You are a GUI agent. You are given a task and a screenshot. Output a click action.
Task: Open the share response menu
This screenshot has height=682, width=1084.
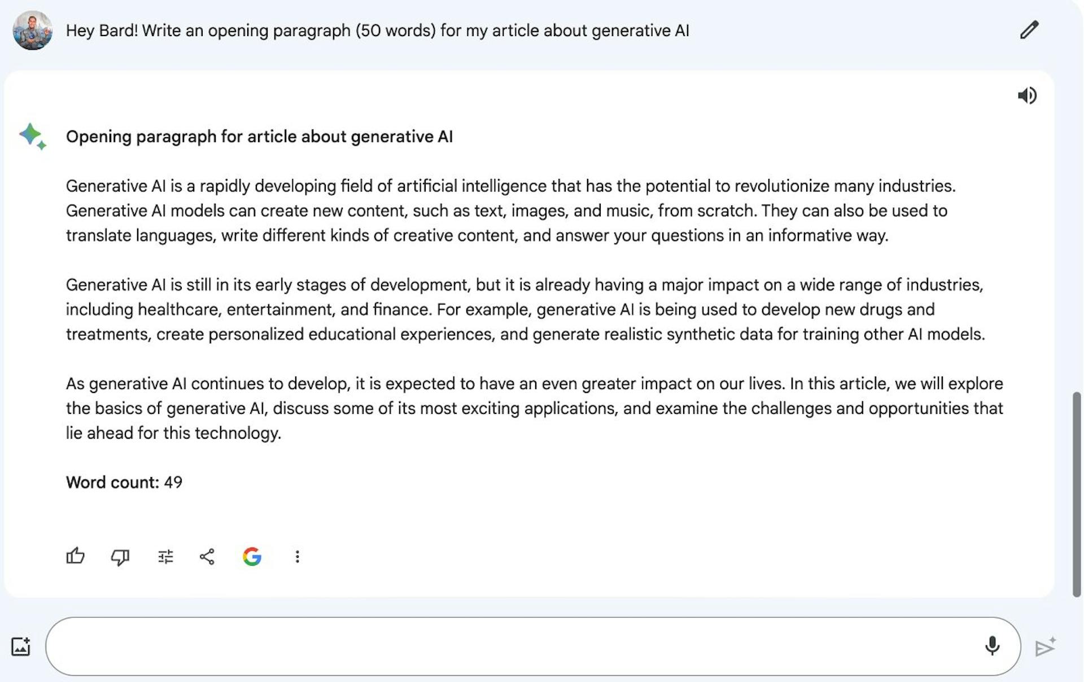coord(207,557)
